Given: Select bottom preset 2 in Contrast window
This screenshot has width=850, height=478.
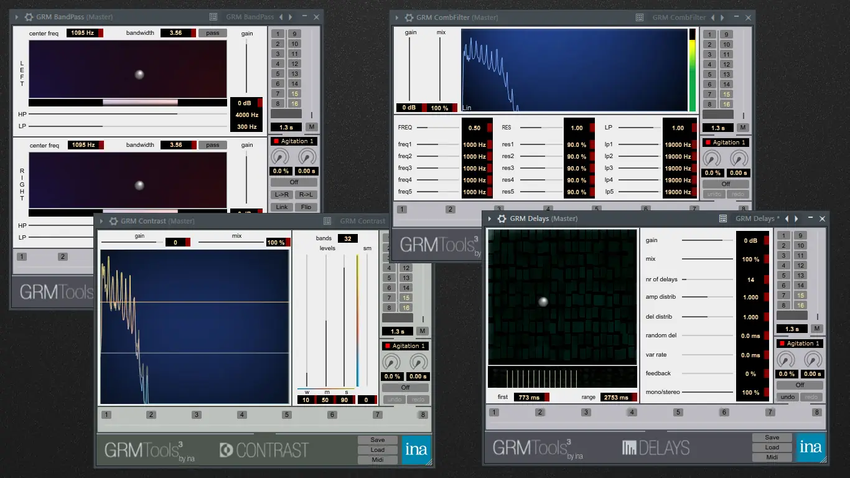Looking at the screenshot, I should point(151,415).
